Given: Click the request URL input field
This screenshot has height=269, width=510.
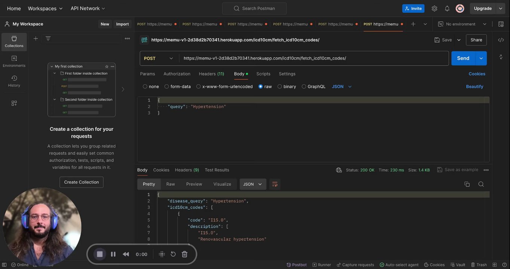Looking at the screenshot, I should (x=314, y=58).
